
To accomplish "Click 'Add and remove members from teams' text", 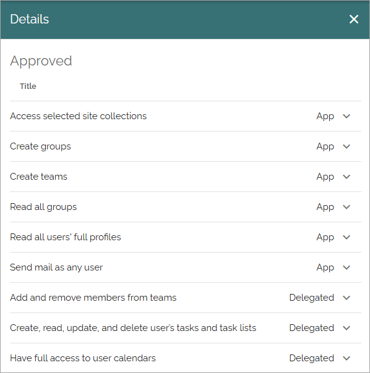I will pos(93,298).
